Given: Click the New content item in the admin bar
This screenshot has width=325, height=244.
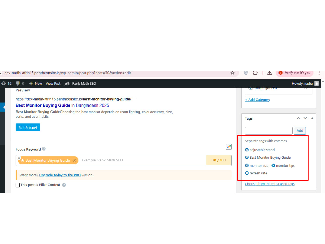Looking at the screenshot, I should point(35,83).
